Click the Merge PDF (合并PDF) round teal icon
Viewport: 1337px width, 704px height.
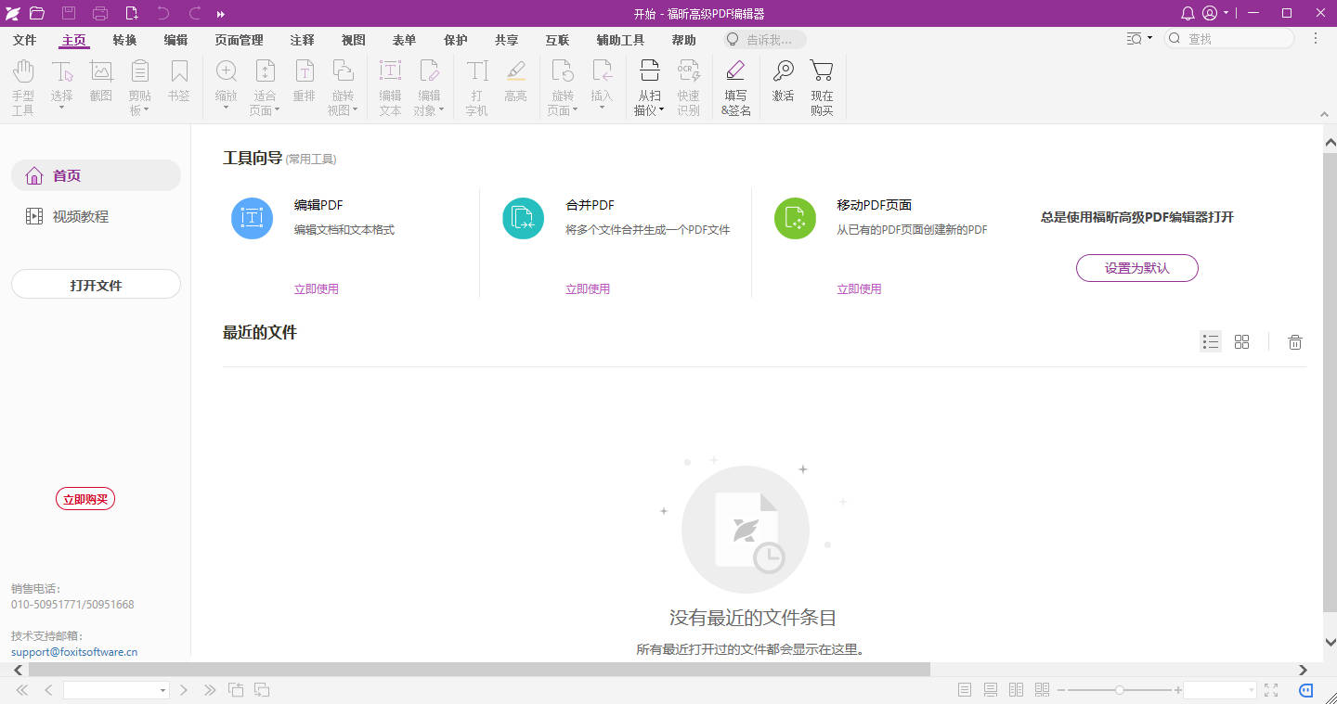[x=524, y=218]
